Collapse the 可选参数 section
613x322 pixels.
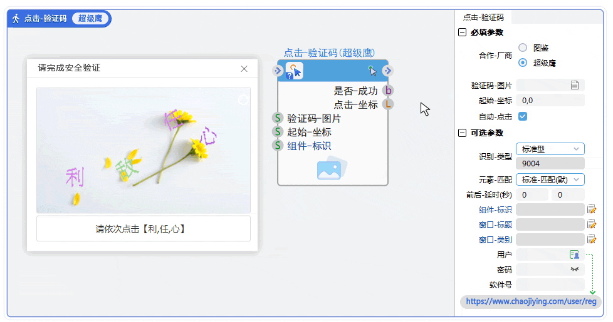(x=463, y=133)
